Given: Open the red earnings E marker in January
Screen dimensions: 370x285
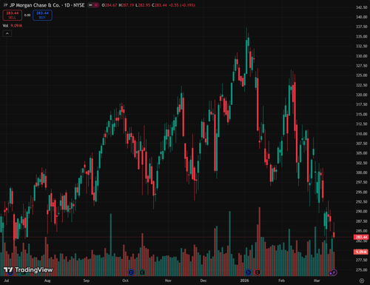Looking at the screenshot, I should tap(258, 272).
